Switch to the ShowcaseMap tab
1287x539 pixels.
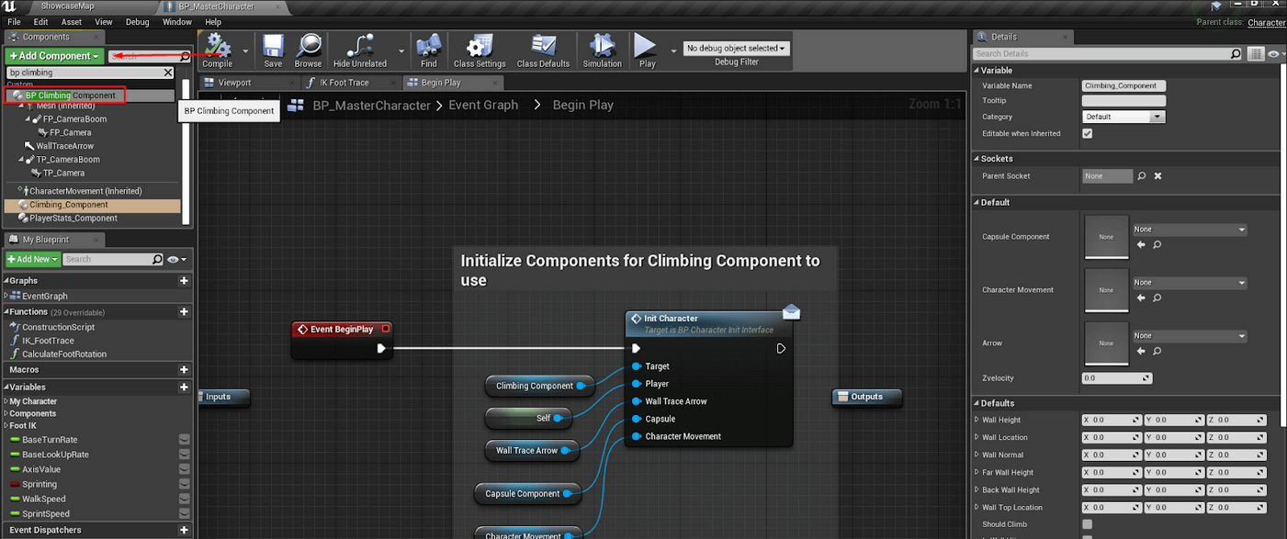[x=74, y=6]
